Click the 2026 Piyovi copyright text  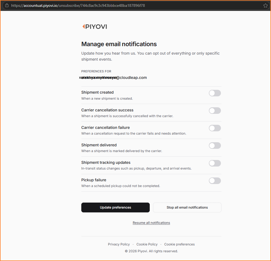pos(151,251)
